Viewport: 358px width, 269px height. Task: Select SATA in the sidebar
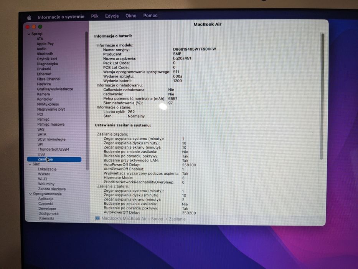point(42,134)
